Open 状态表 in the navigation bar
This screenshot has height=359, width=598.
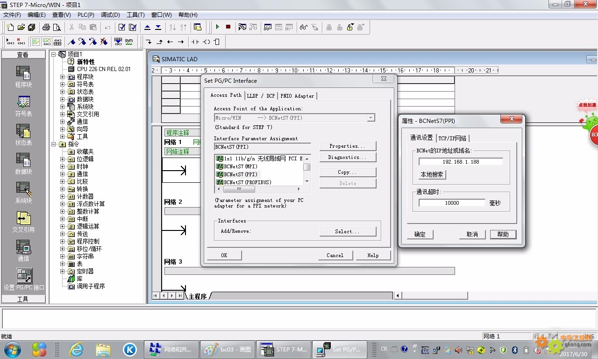click(x=23, y=135)
